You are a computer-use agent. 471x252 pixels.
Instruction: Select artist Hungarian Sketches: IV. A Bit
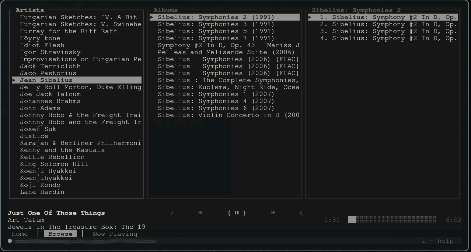tap(78, 17)
